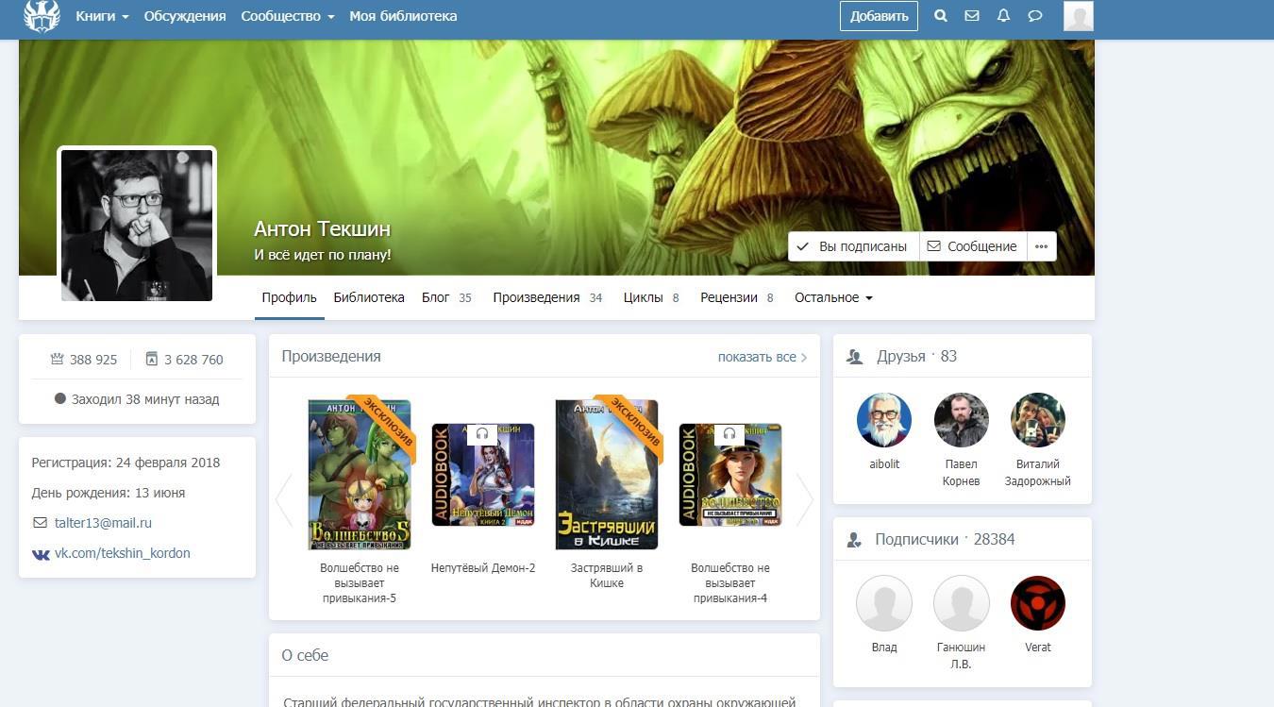Click the Сообщение button
The height and width of the screenshot is (707, 1274).
pyautogui.click(x=972, y=246)
